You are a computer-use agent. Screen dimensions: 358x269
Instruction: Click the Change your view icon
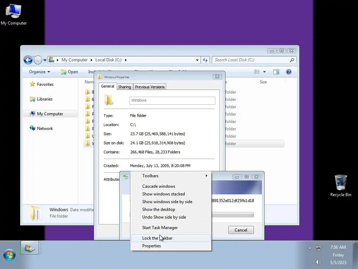(x=257, y=72)
